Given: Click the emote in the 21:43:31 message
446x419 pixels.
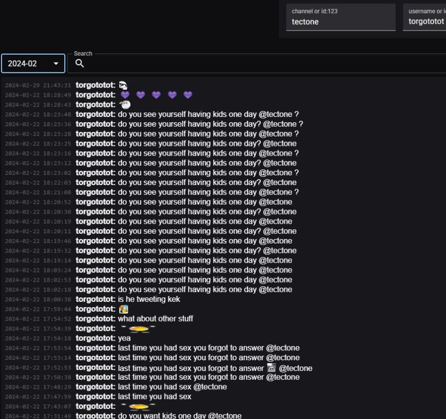Looking at the screenshot, I should tap(123, 86).
